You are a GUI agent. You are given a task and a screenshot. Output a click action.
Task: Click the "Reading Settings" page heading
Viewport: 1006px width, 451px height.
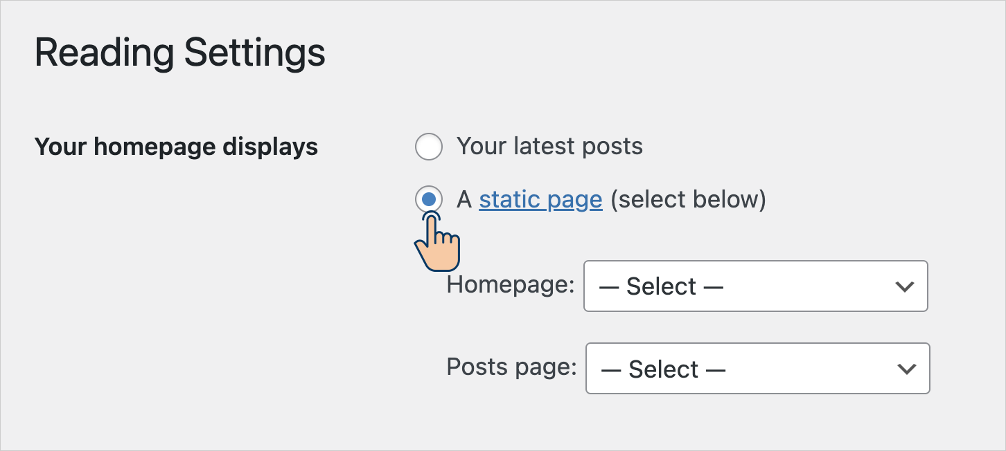coord(180,53)
